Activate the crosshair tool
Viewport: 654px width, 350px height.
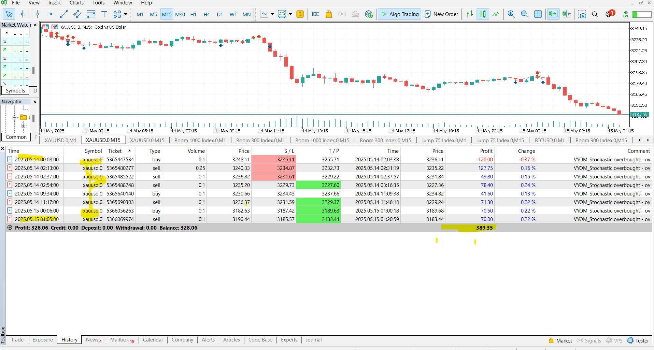[22, 14]
